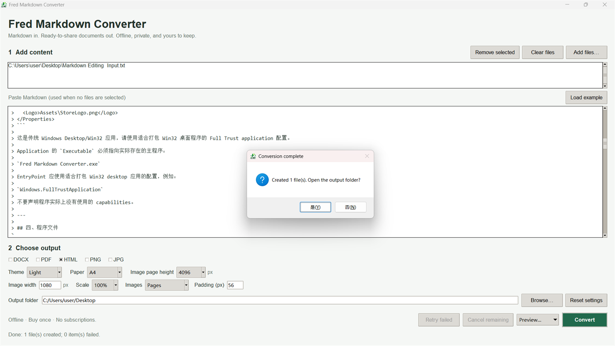Click the green Convert button
Image resolution: width=615 pixels, height=346 pixels.
(x=585, y=320)
